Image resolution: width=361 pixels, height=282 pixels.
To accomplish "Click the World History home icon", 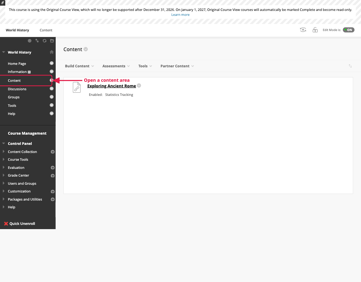I will point(51,52).
